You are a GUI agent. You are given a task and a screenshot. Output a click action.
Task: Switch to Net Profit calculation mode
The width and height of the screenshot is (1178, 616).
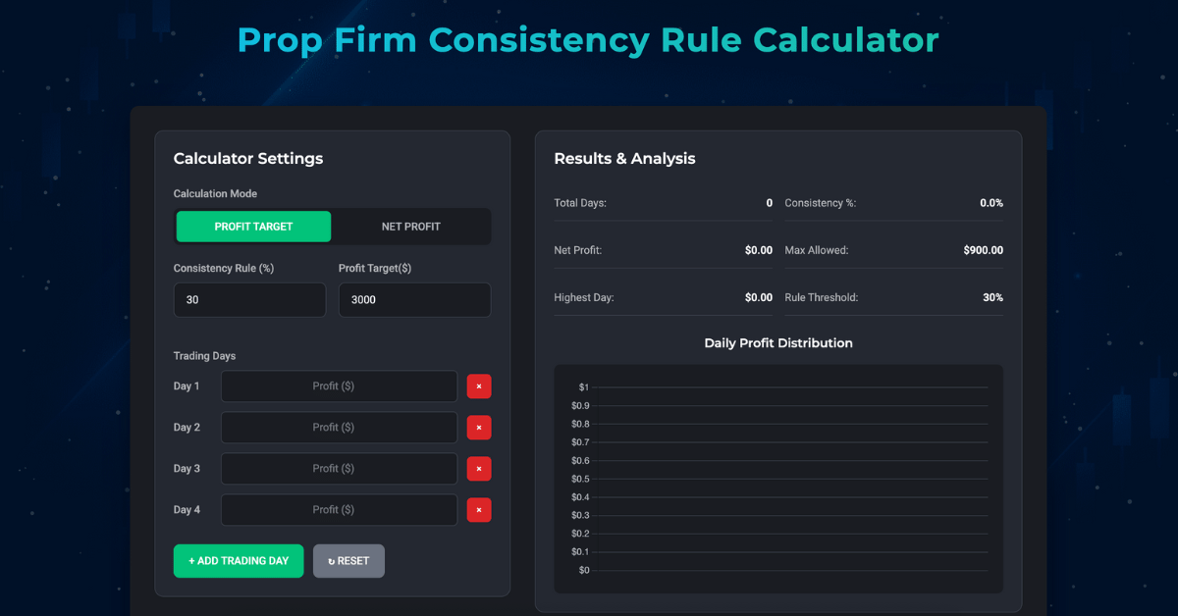point(412,226)
